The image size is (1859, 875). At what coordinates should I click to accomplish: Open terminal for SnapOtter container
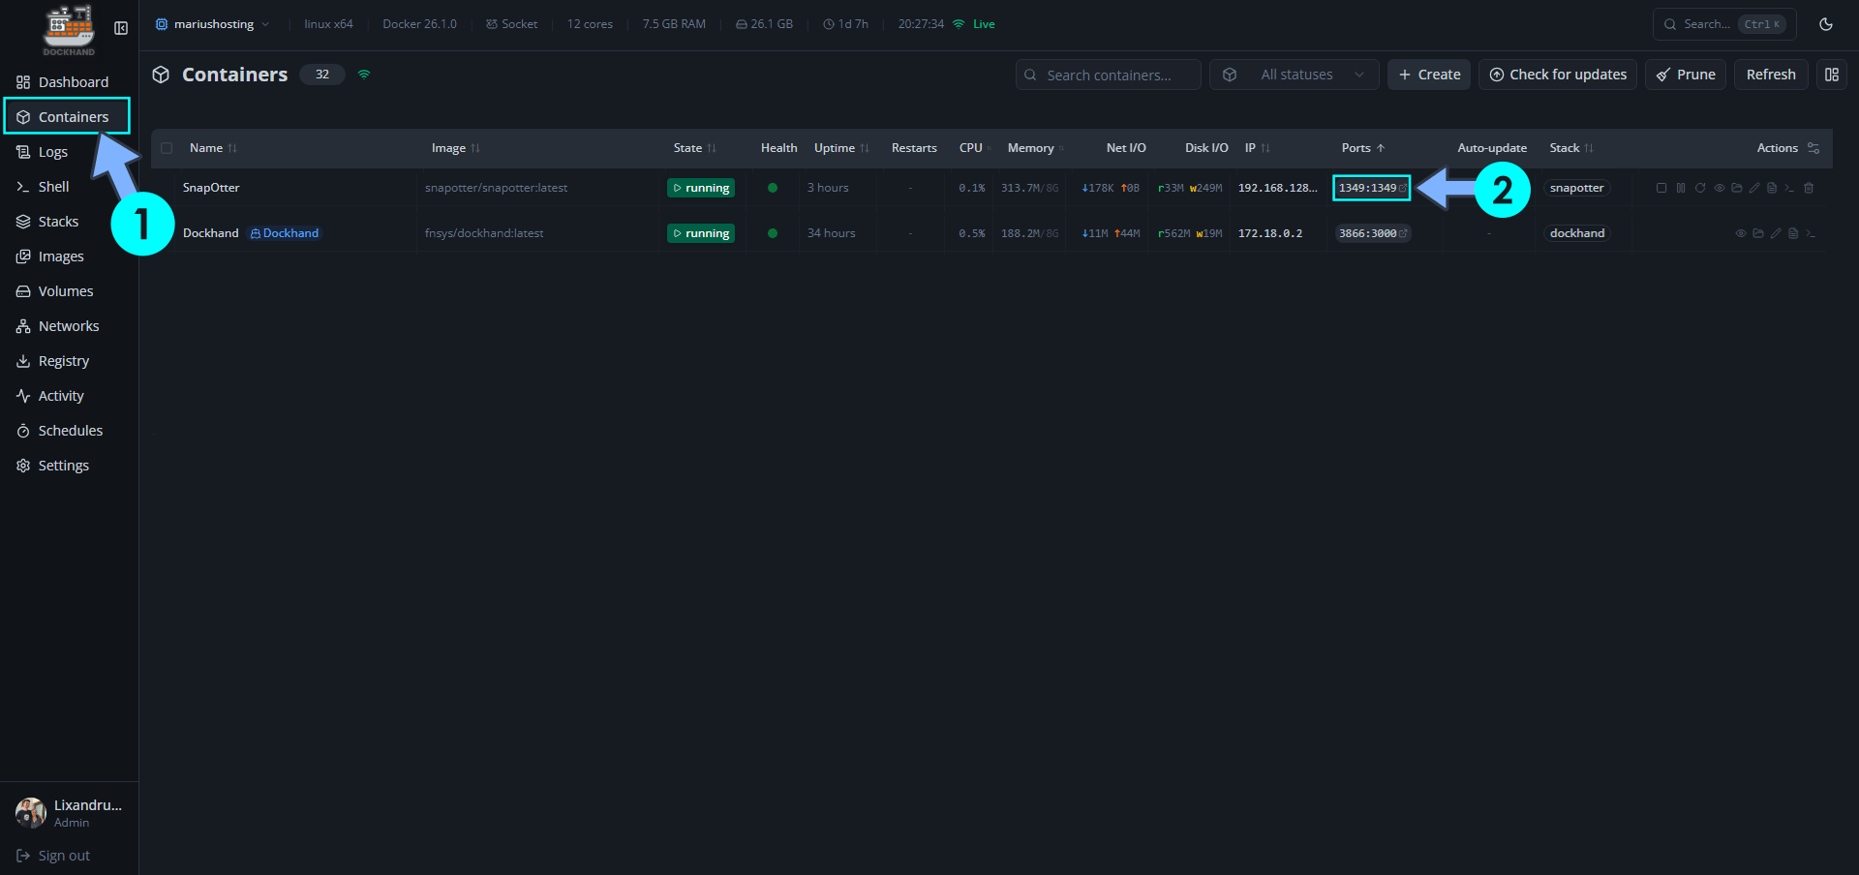tap(1789, 188)
